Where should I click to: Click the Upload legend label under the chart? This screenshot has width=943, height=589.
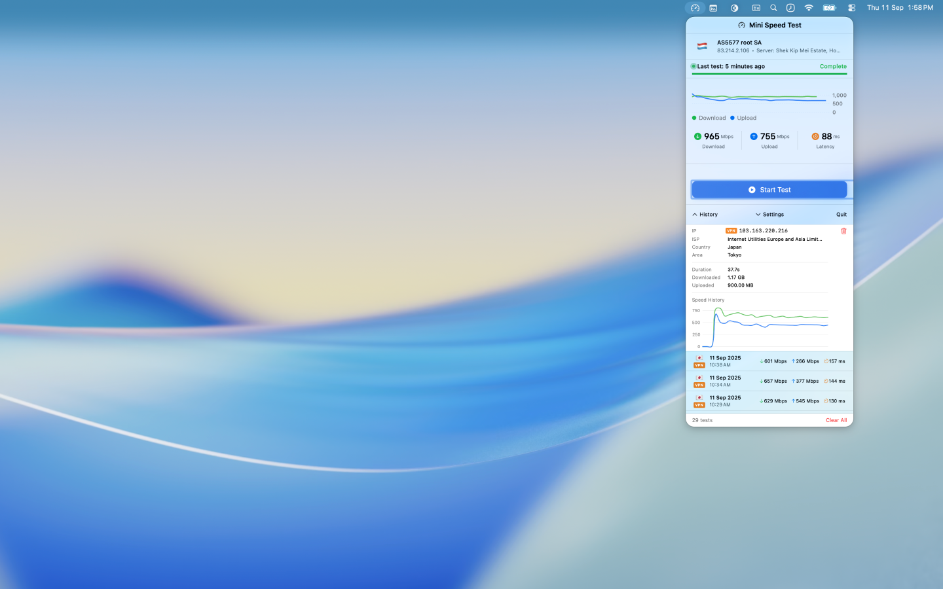[747, 118]
